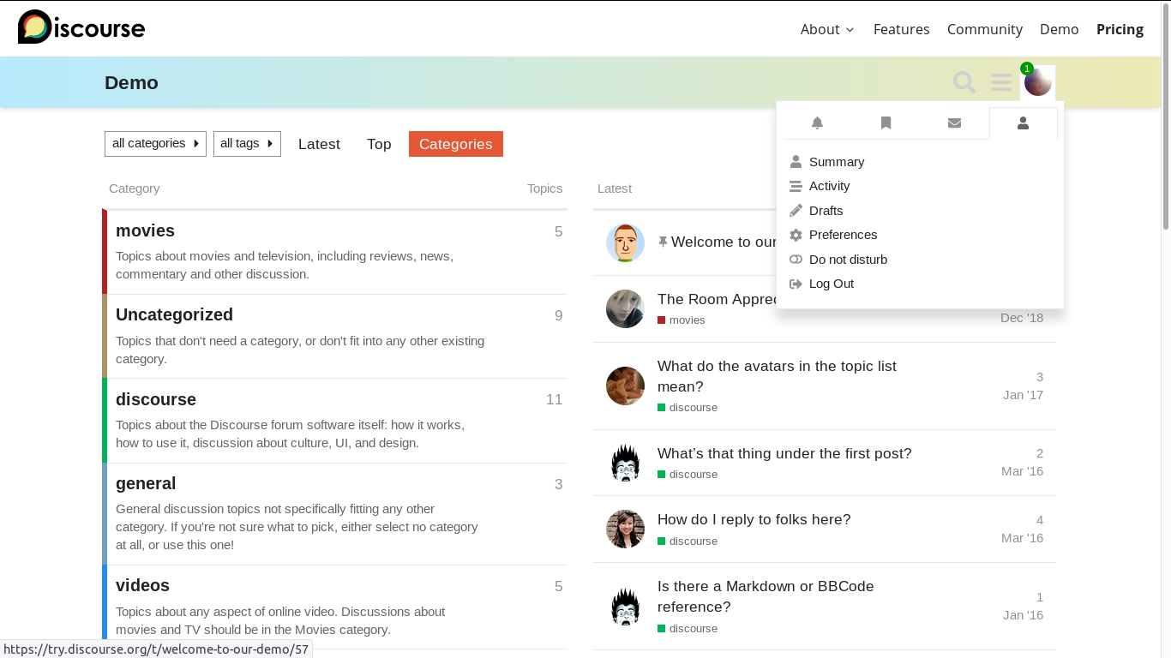Open the movies category link
The image size is (1171, 658).
coord(145,230)
